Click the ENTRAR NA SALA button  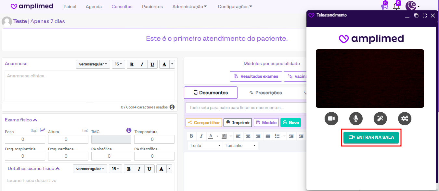pos(371,137)
